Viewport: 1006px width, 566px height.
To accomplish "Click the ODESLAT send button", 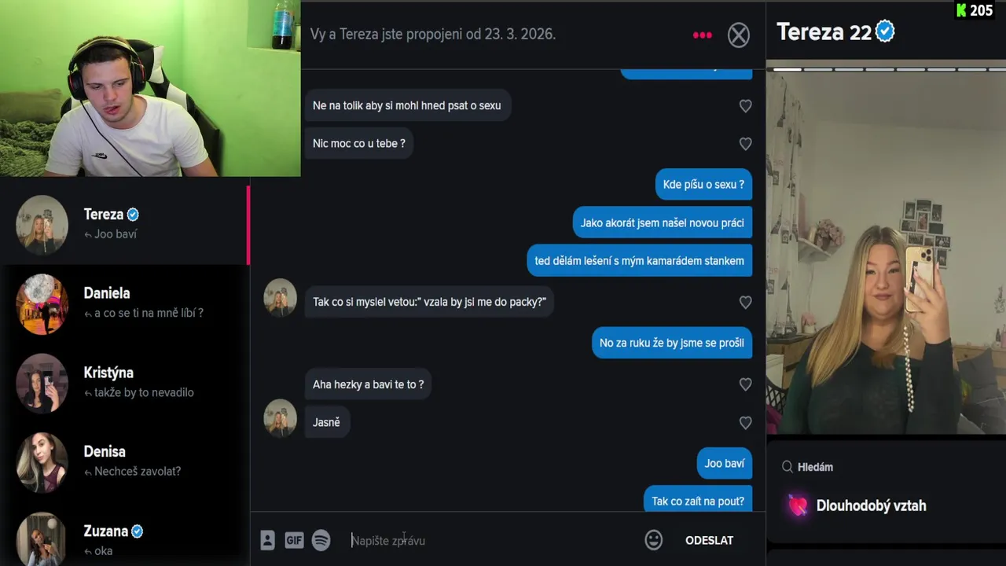I will tap(709, 540).
